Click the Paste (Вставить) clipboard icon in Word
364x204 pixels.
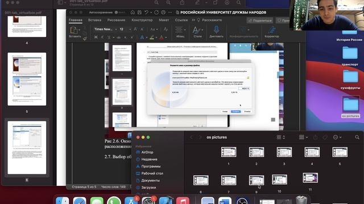click(x=74, y=30)
